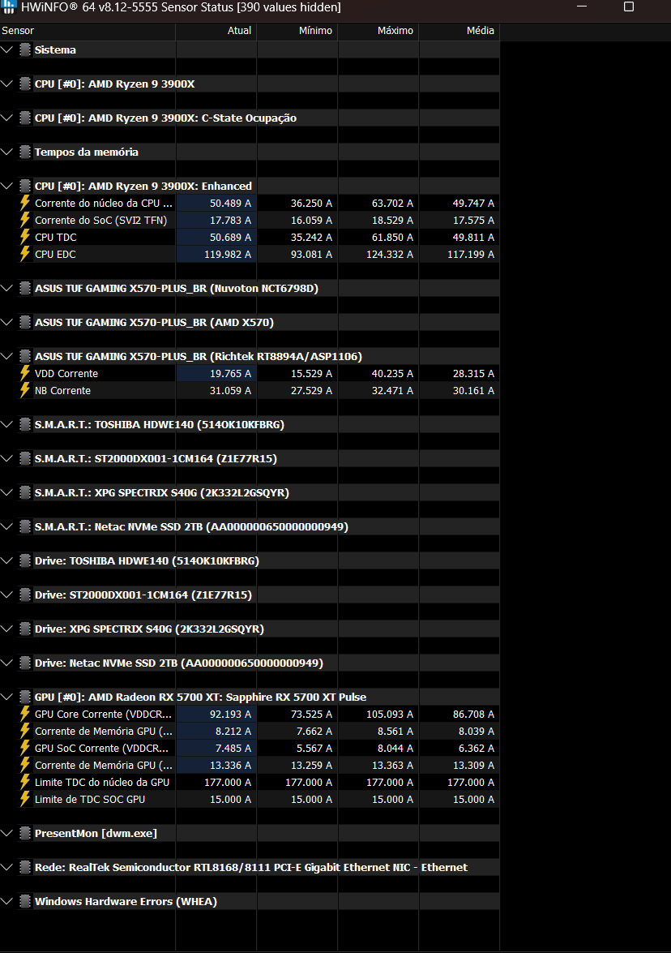Click the 5.567 A minimum value
Viewport: 671px width, 953px height.
[x=314, y=748]
